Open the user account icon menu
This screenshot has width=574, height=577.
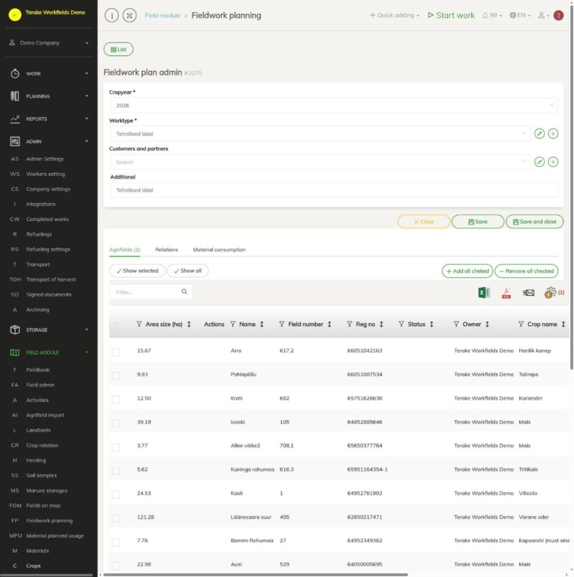point(544,15)
